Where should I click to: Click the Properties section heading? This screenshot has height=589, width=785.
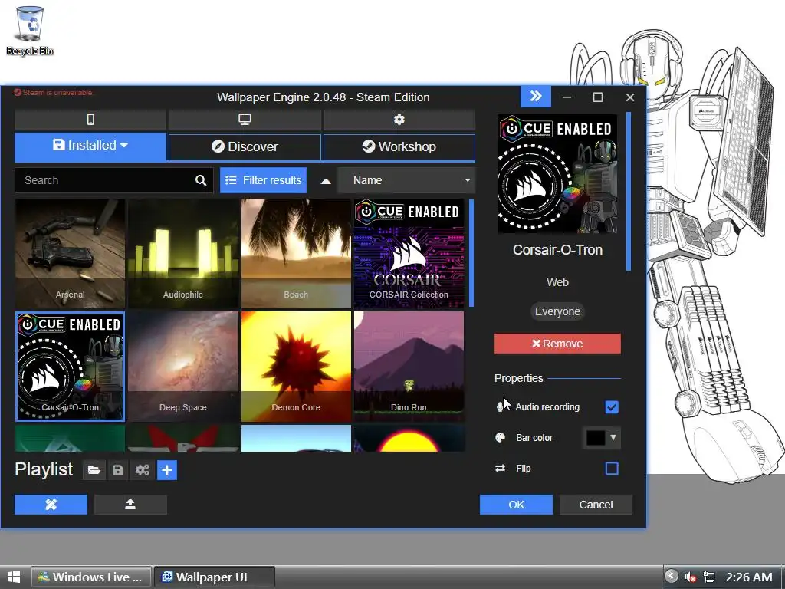click(519, 378)
